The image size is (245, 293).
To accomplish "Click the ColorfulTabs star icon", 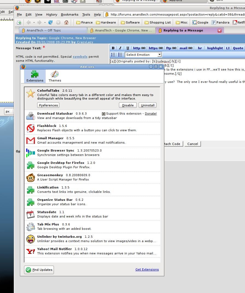I will pyautogui.click(x=31, y=93).
